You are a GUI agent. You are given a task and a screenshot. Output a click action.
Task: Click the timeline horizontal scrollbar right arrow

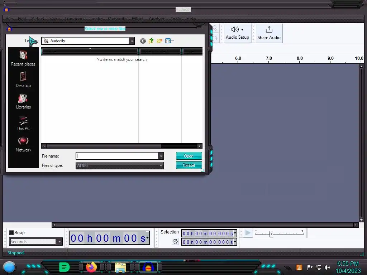(x=356, y=225)
